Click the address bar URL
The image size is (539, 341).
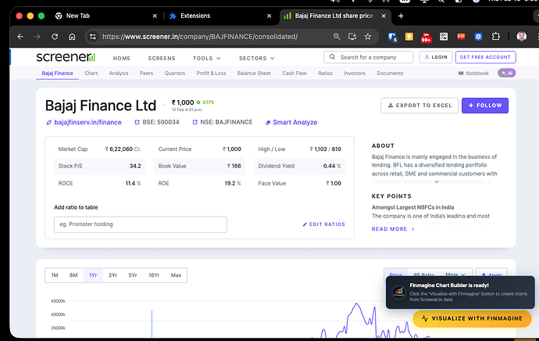coord(200,37)
